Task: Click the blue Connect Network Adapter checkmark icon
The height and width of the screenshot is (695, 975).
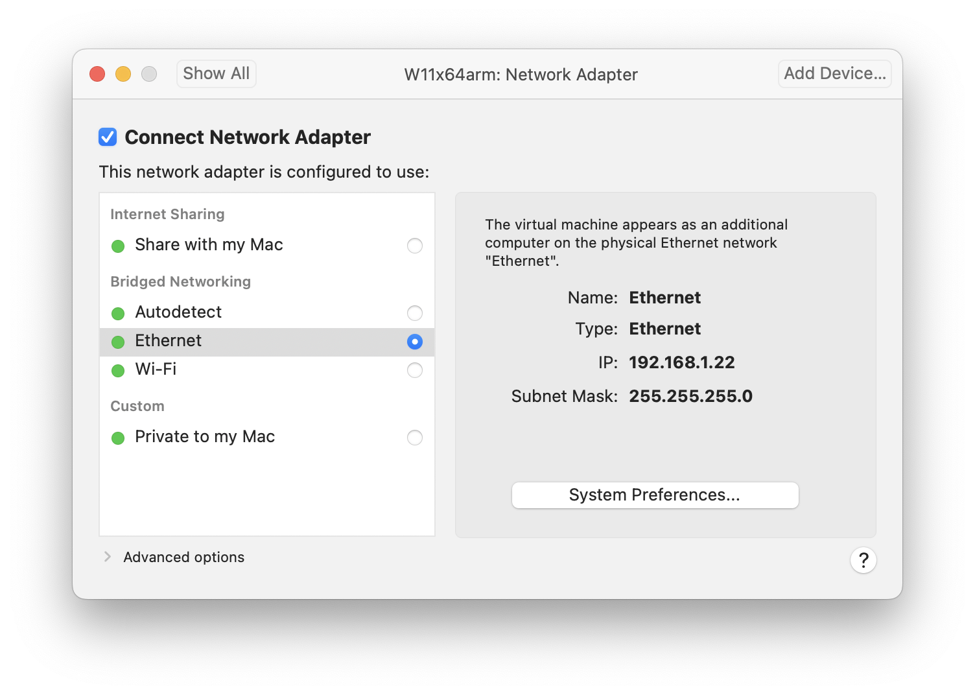Action: click(x=108, y=137)
